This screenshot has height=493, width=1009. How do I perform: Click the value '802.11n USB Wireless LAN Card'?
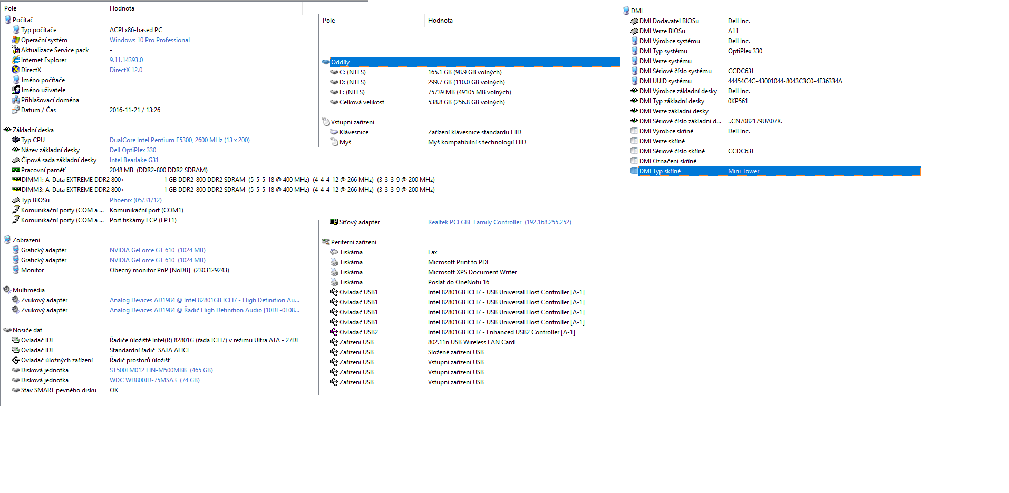click(471, 342)
